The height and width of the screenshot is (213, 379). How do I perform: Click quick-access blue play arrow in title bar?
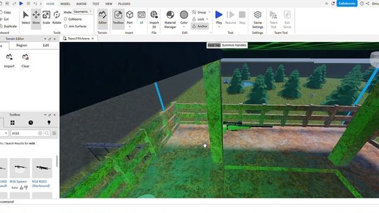click(21, 4)
